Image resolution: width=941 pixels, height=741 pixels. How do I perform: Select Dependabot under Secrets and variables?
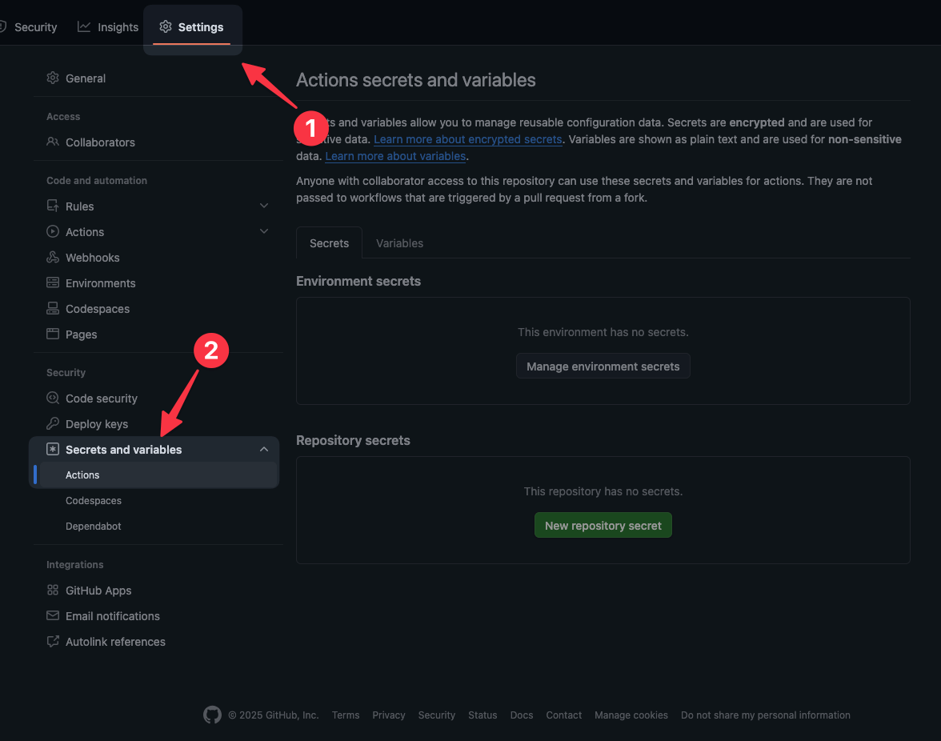click(94, 527)
